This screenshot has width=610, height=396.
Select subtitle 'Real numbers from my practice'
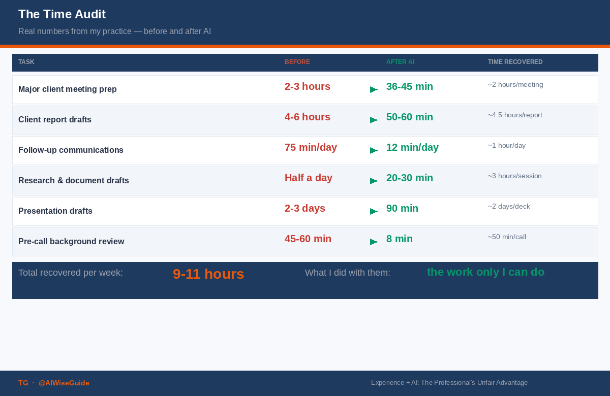click(x=75, y=31)
